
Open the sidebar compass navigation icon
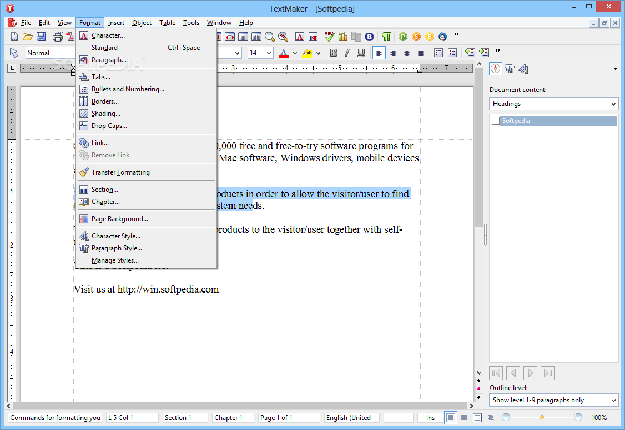pyautogui.click(x=496, y=69)
